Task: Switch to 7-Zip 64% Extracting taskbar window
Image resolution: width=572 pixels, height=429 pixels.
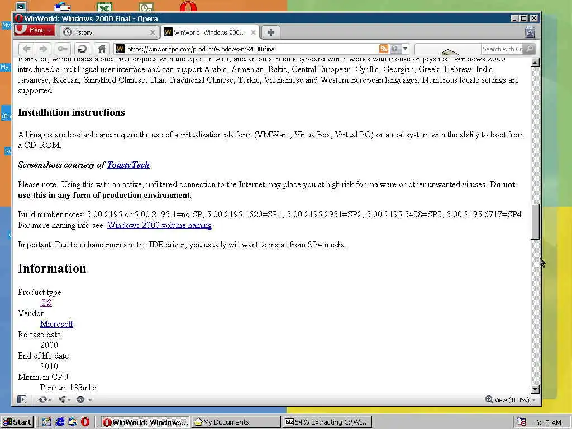Action: click(x=327, y=422)
